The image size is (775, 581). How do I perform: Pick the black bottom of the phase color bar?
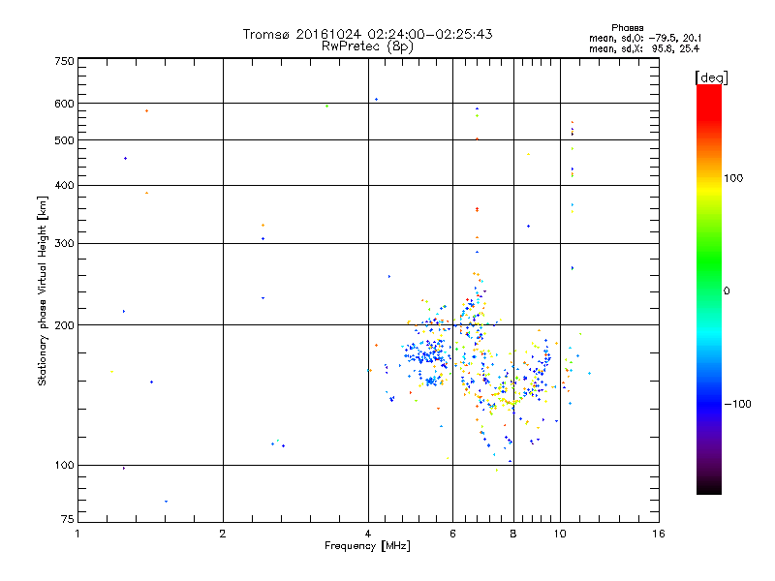pyautogui.click(x=709, y=488)
